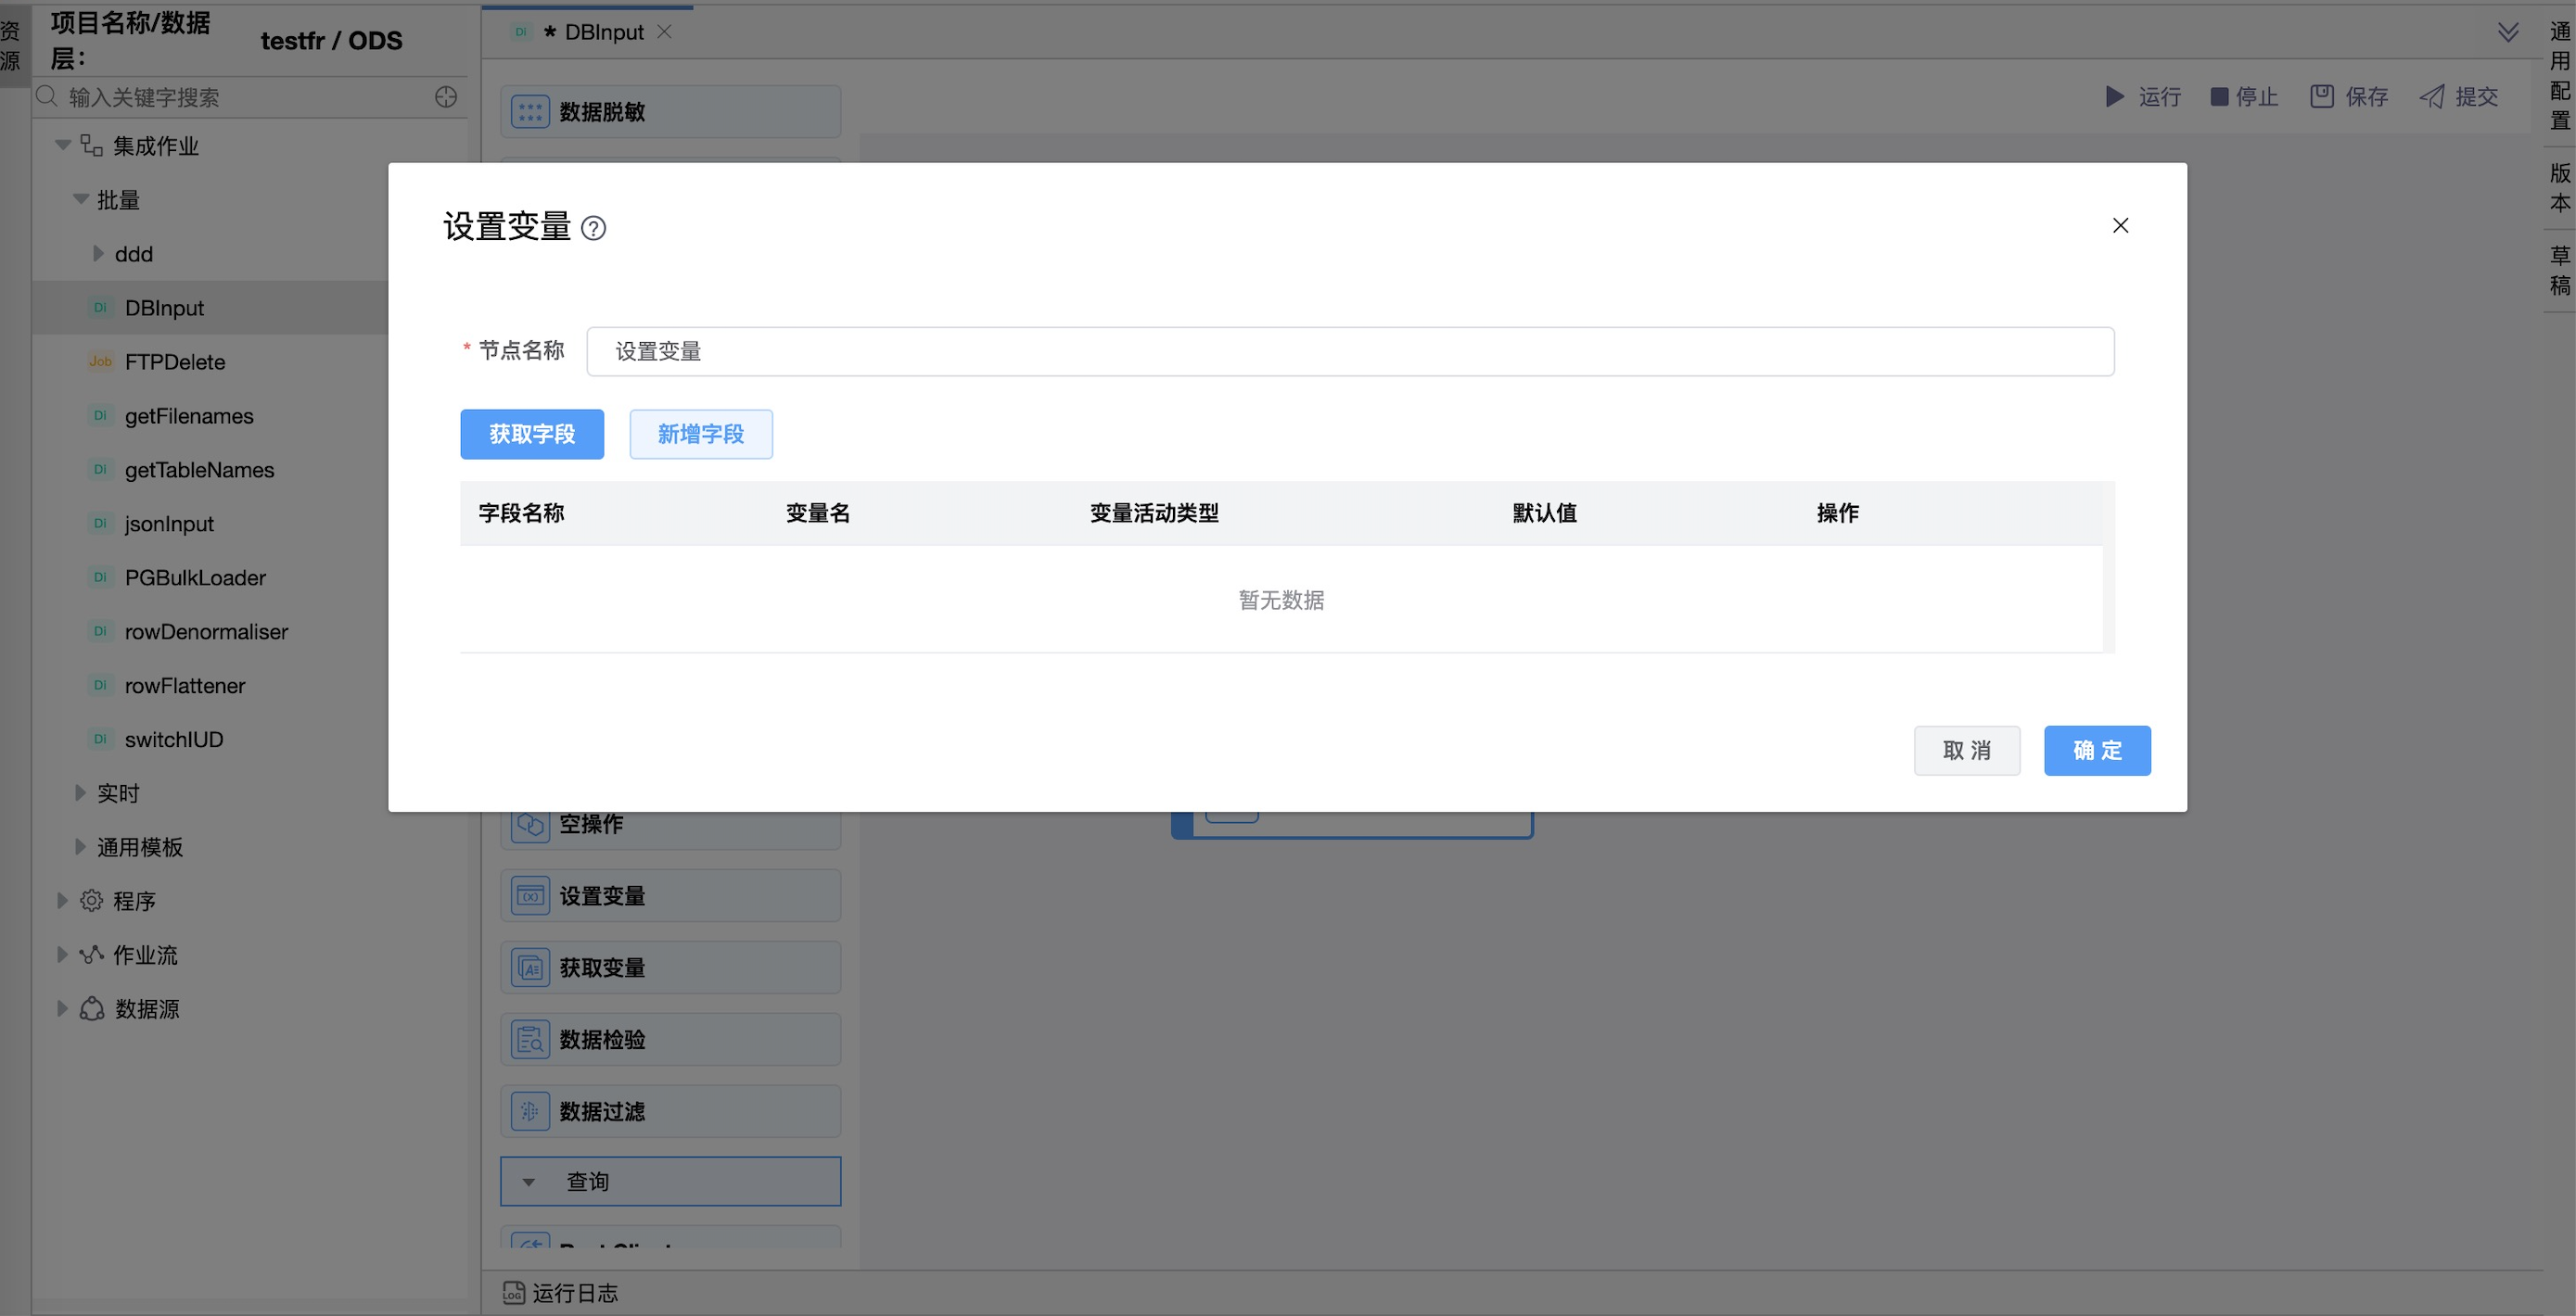The width and height of the screenshot is (2576, 1316).
Task: Expand the ddd folder
Action: click(98, 254)
